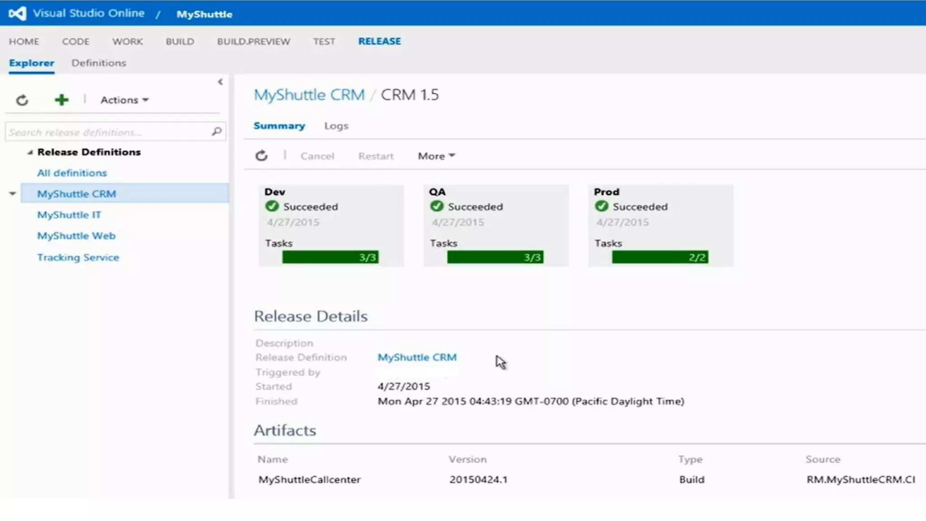This screenshot has height=521, width=926.
Task: Open the MyShuttle CRM release definition link
Action: (417, 357)
